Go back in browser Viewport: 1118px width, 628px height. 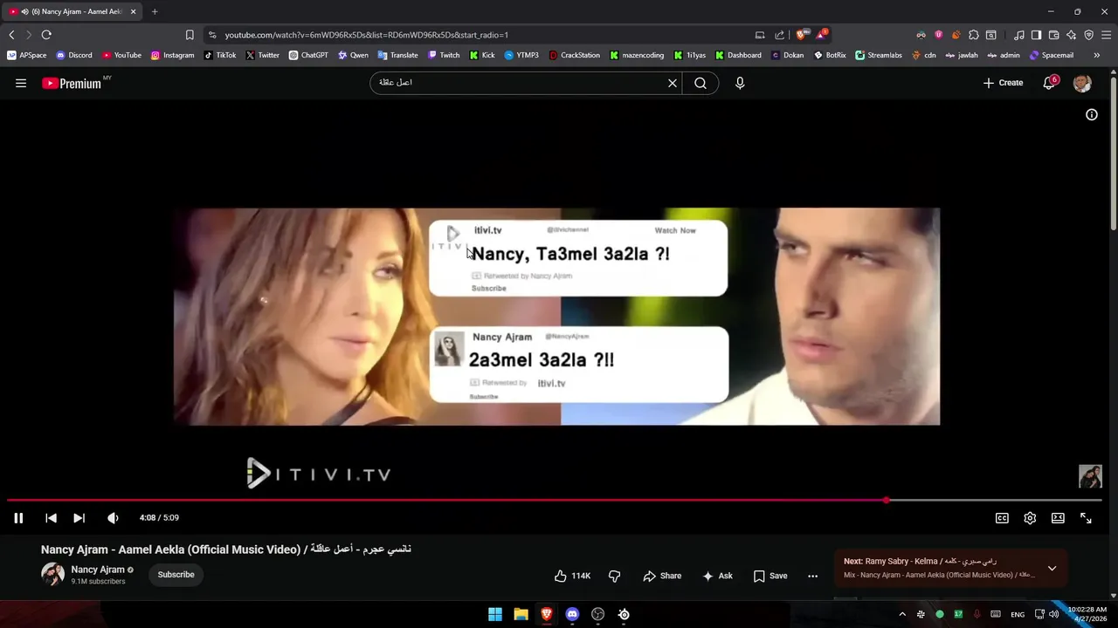(11, 35)
